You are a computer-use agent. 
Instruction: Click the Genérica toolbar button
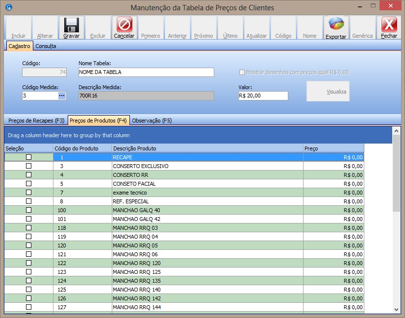[x=362, y=28]
